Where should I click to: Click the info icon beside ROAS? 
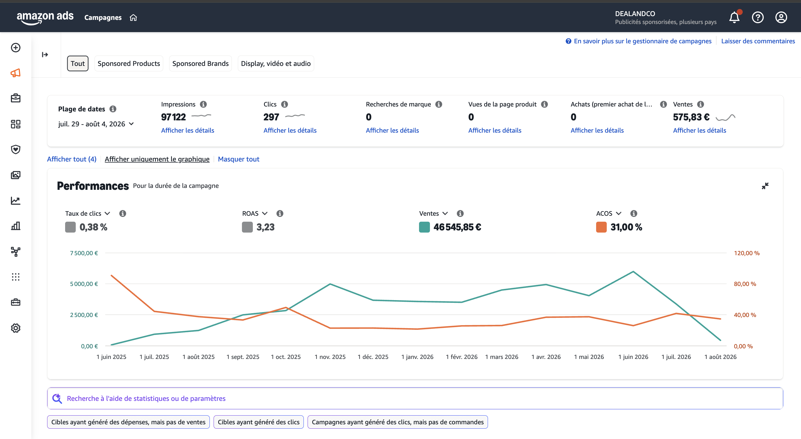(280, 213)
